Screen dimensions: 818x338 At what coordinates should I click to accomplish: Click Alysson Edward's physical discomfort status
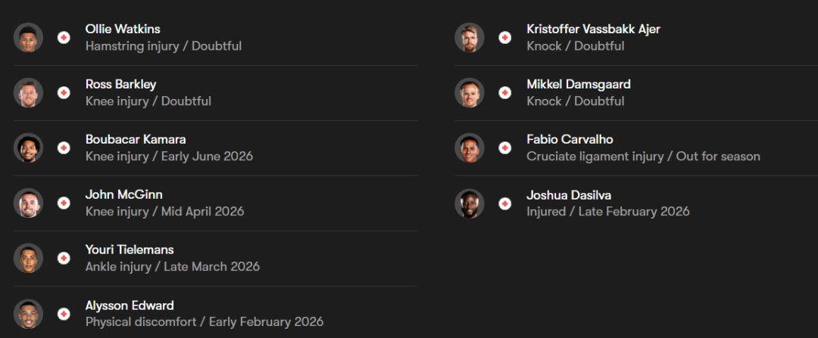204,322
